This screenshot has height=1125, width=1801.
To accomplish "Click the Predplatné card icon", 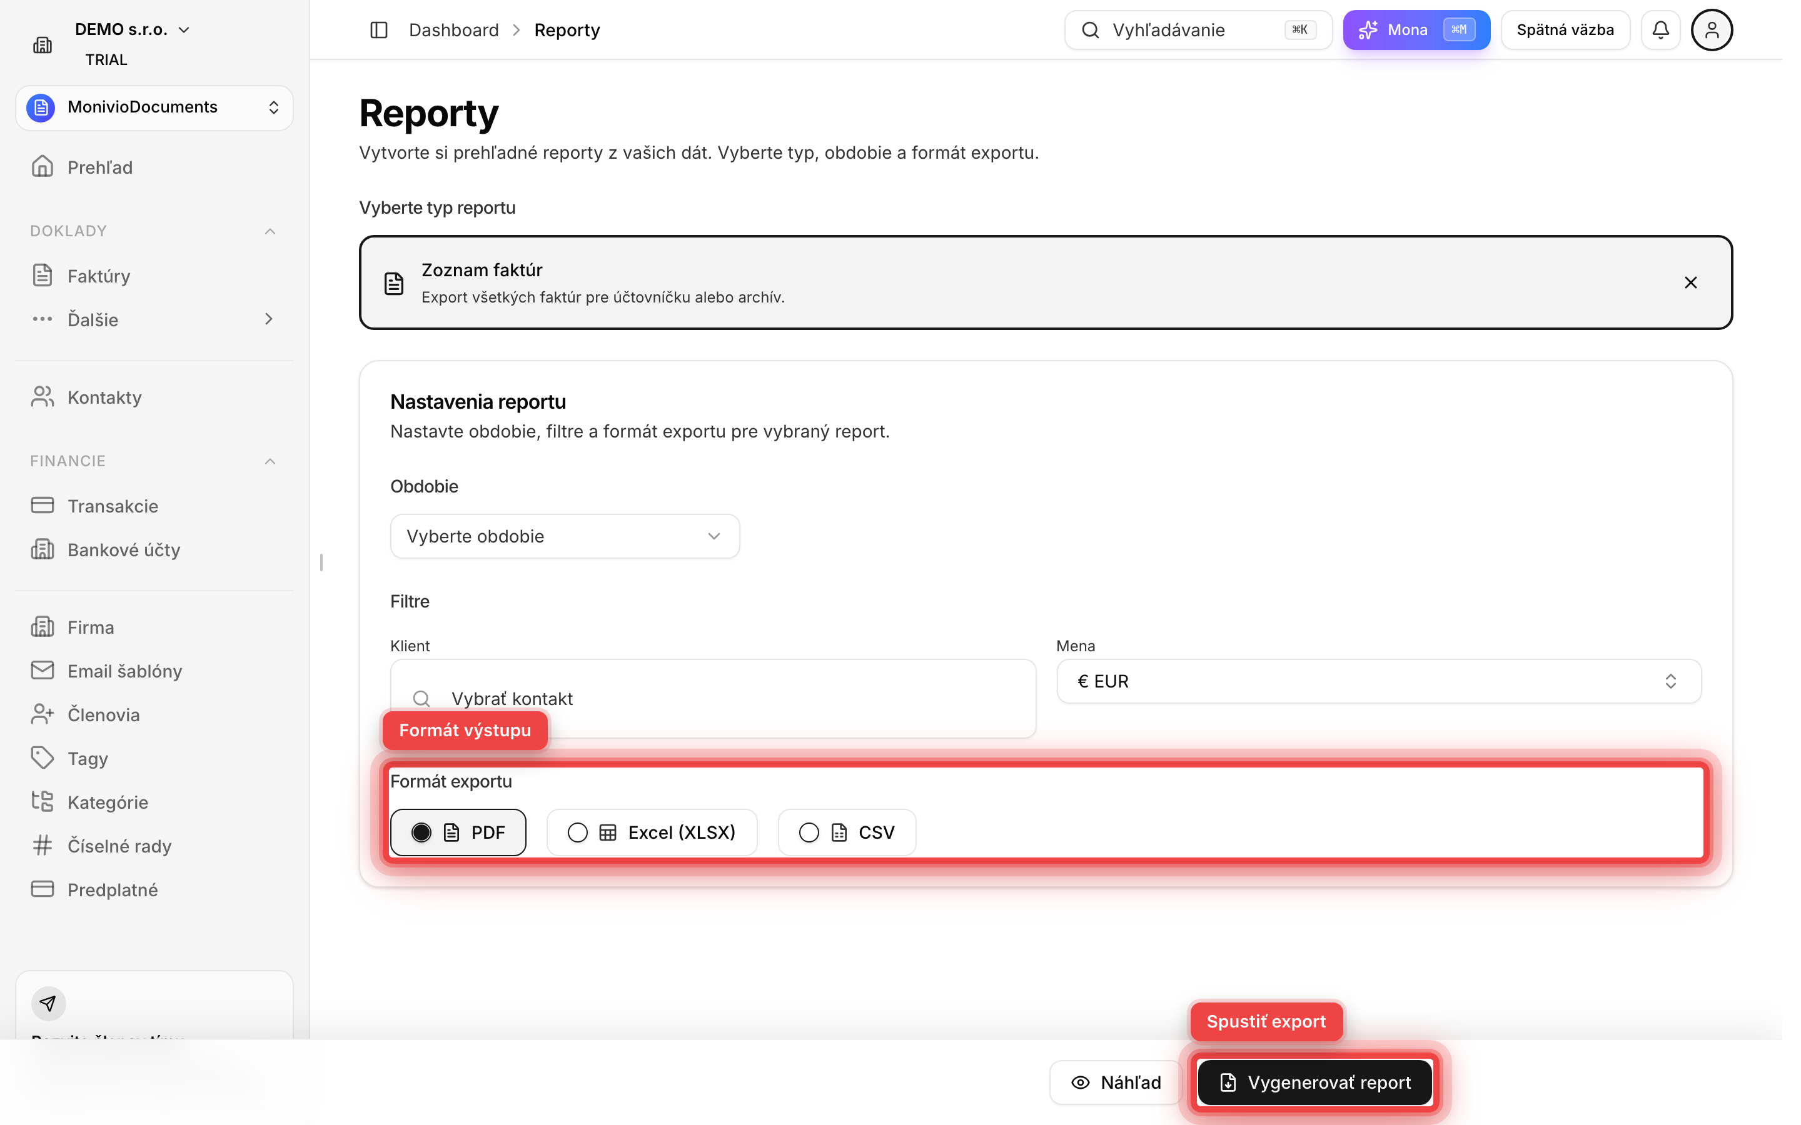I will [x=43, y=889].
